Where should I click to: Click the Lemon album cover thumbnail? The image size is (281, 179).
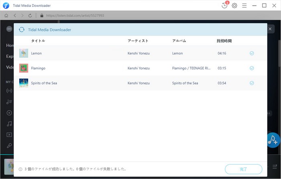(24, 53)
